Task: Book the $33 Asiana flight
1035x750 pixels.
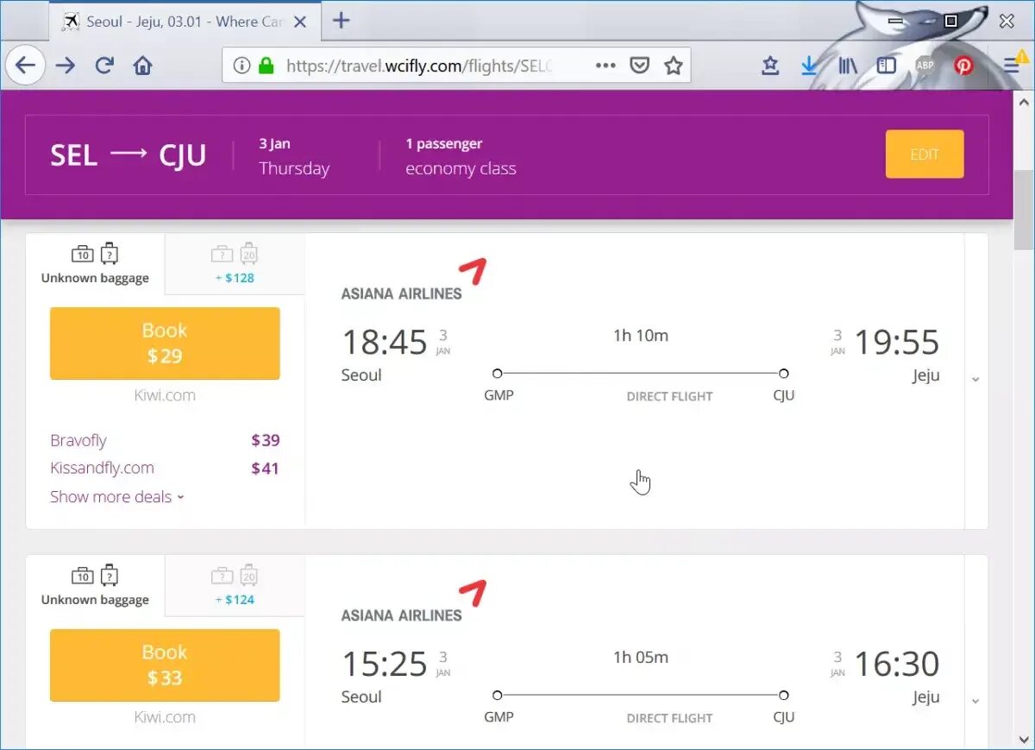Action: pos(165,665)
